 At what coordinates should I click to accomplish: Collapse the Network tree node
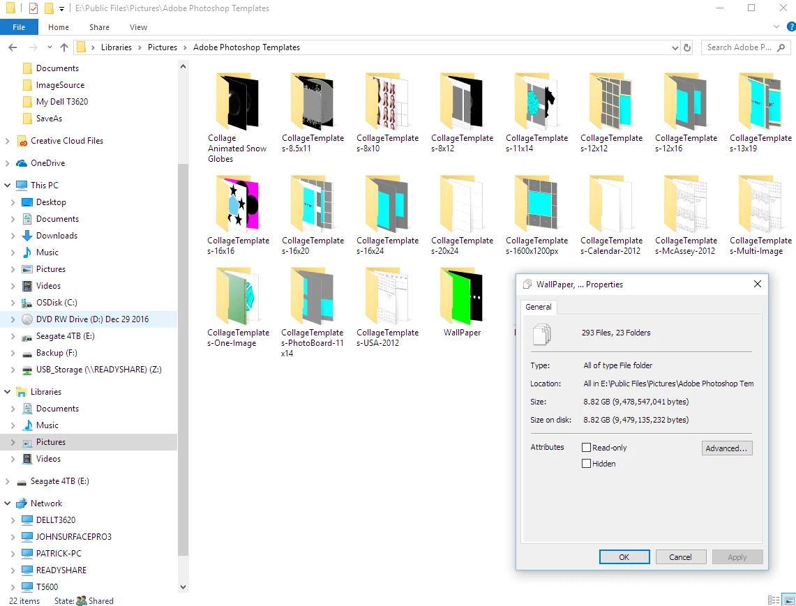[x=7, y=503]
